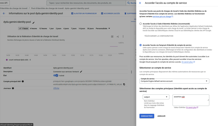Open the chart's three-dot more options menu
218x126 pixels.
pyautogui.click(x=123, y=36)
